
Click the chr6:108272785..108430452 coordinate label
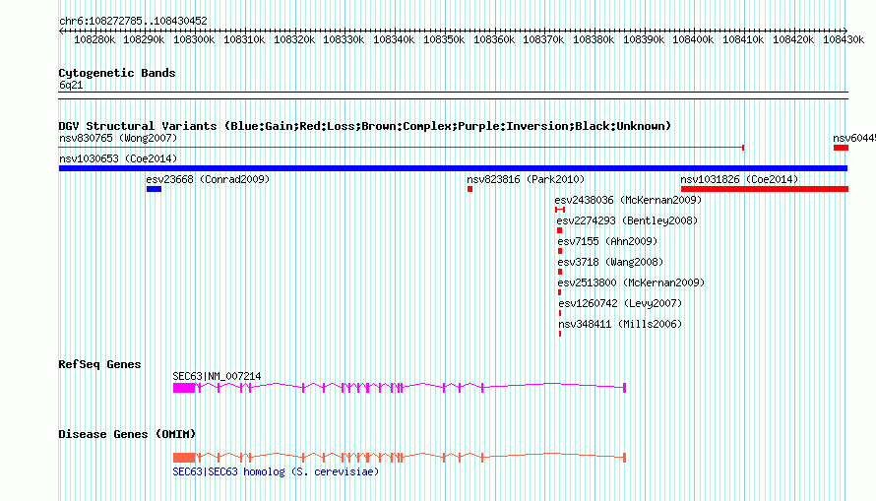(133, 21)
